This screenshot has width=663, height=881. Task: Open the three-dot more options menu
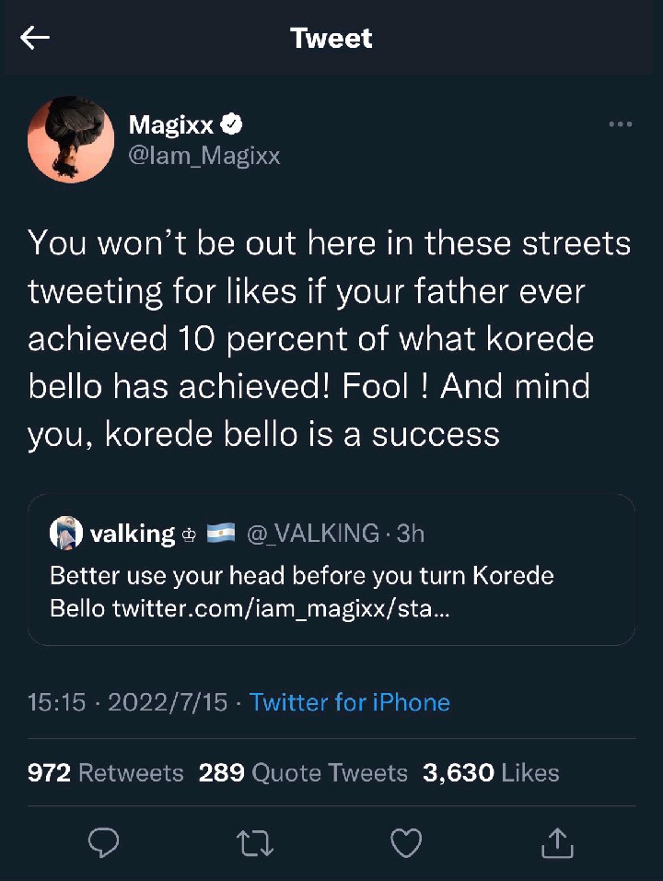(622, 123)
